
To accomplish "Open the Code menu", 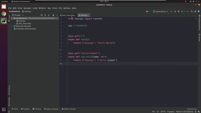I will [35, 8].
